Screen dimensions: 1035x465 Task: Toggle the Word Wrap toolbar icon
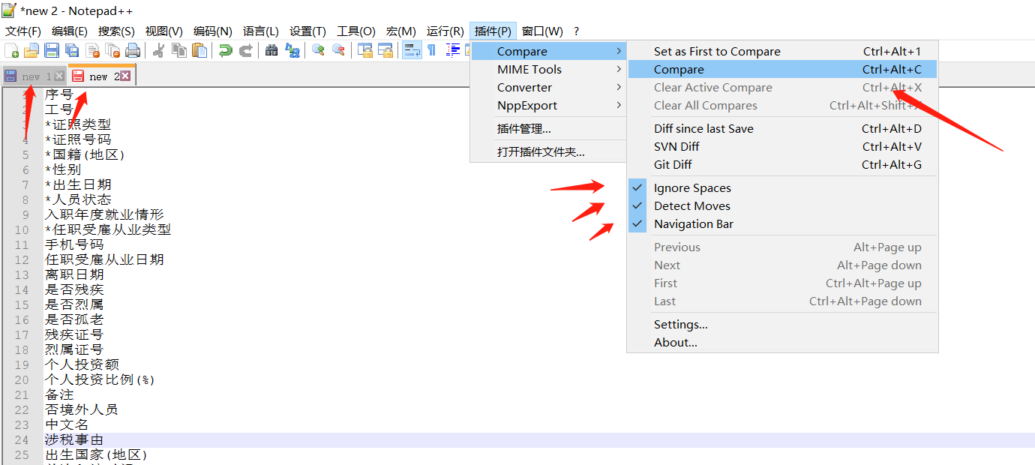[x=412, y=51]
